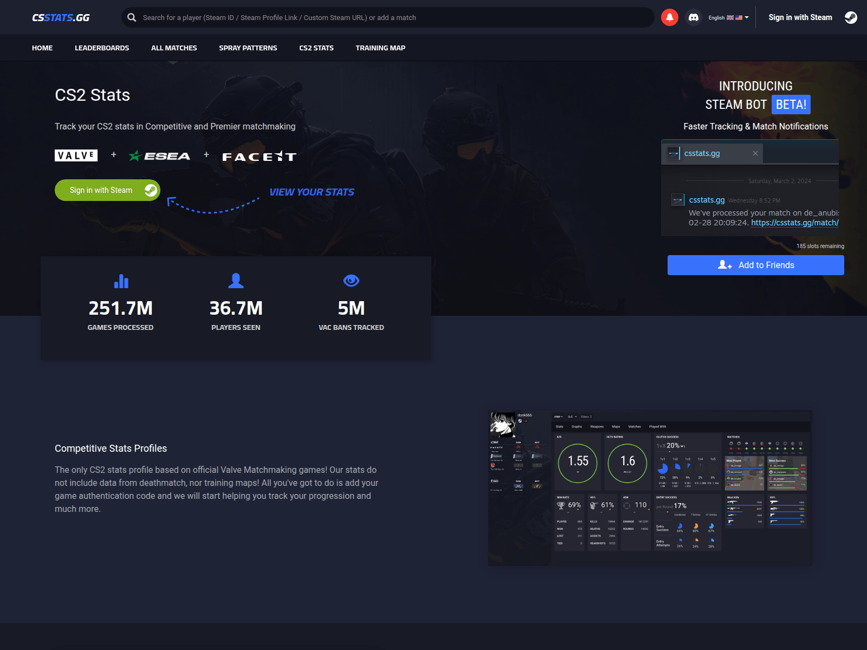The width and height of the screenshot is (867, 650).
Task: Open the LEADERBOARDS menu item
Action: click(102, 48)
